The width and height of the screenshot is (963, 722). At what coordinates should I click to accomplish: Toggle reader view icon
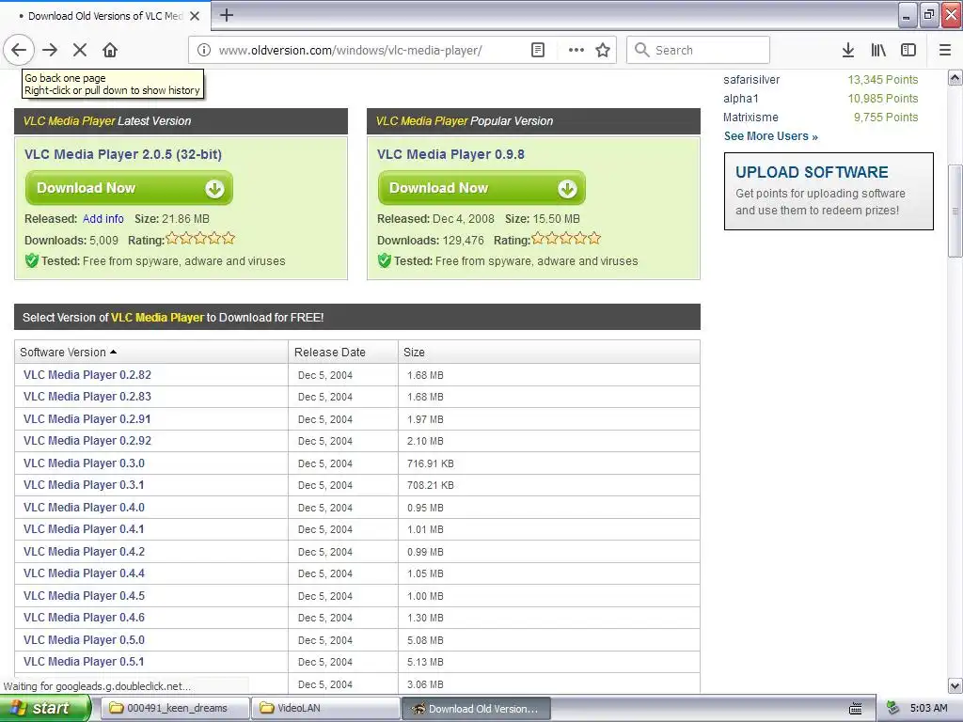pyautogui.click(x=537, y=50)
